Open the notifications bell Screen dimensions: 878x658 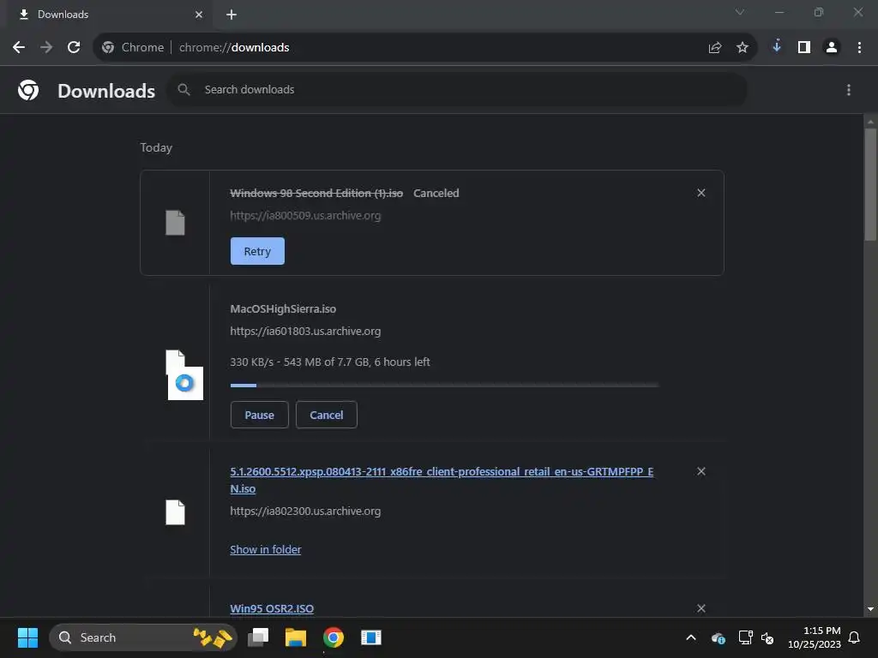854,637
